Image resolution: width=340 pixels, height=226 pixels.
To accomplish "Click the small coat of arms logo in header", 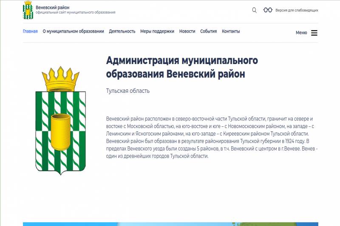I will pos(28,10).
